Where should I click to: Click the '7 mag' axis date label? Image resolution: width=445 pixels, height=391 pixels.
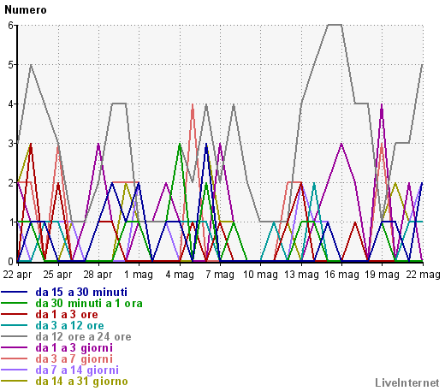[220, 275]
